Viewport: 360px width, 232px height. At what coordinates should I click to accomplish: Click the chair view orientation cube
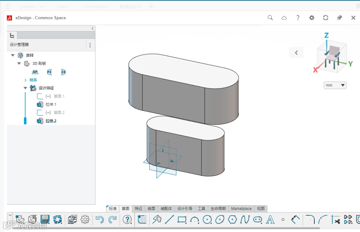(332, 56)
